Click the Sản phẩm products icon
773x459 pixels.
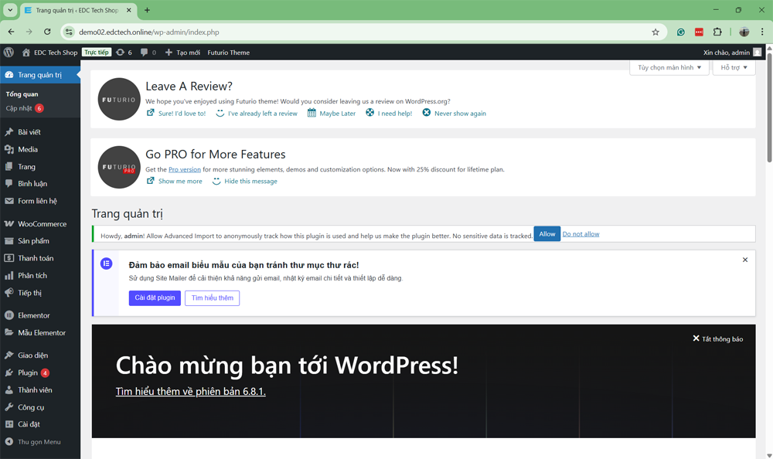coord(9,241)
